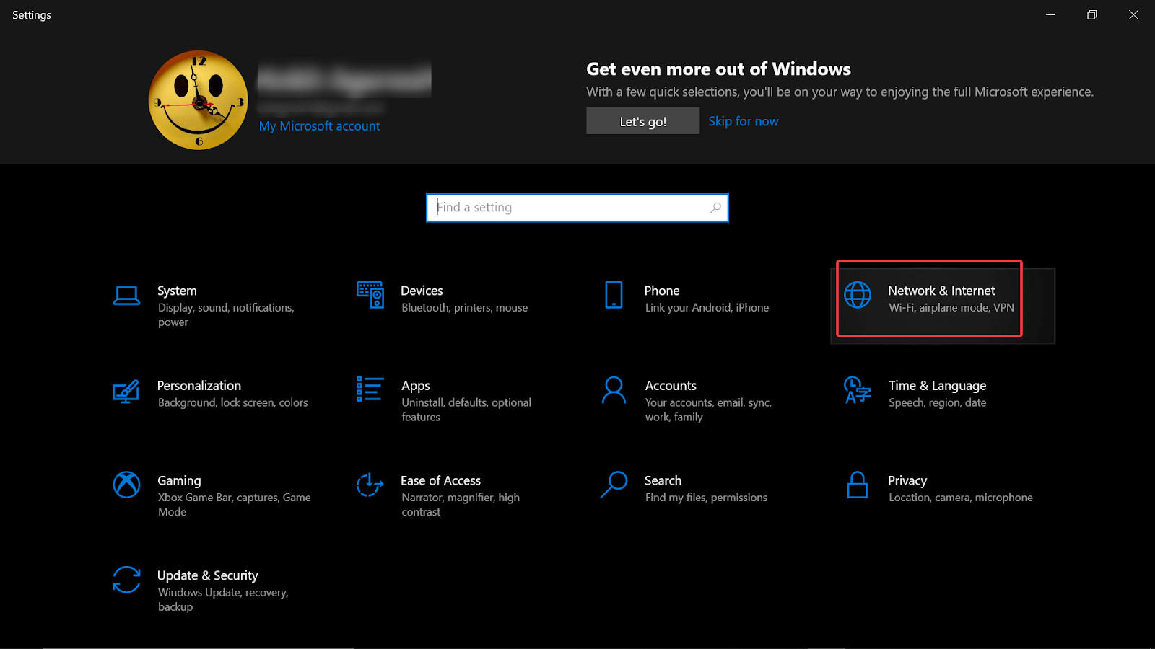Screen dimensions: 1155x649
Task: Open the Privacy padlock icon
Action: tap(858, 485)
